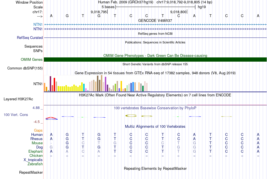
Task: Click the 5 bases scale label
Action: [x=108, y=7]
